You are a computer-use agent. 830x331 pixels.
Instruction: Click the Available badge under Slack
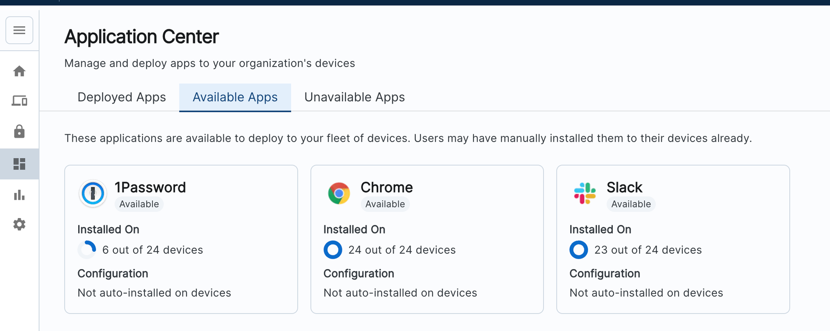(x=631, y=204)
